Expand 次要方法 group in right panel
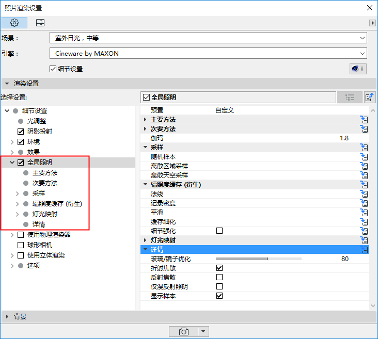This screenshot has height=339, width=378. point(145,129)
